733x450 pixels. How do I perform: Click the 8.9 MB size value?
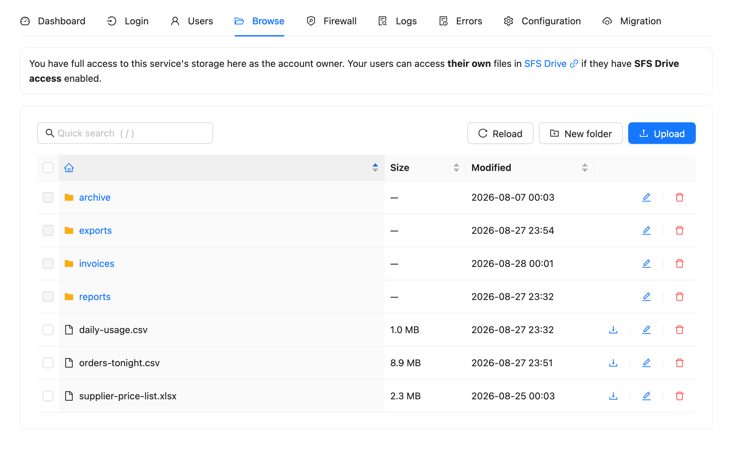(x=405, y=363)
